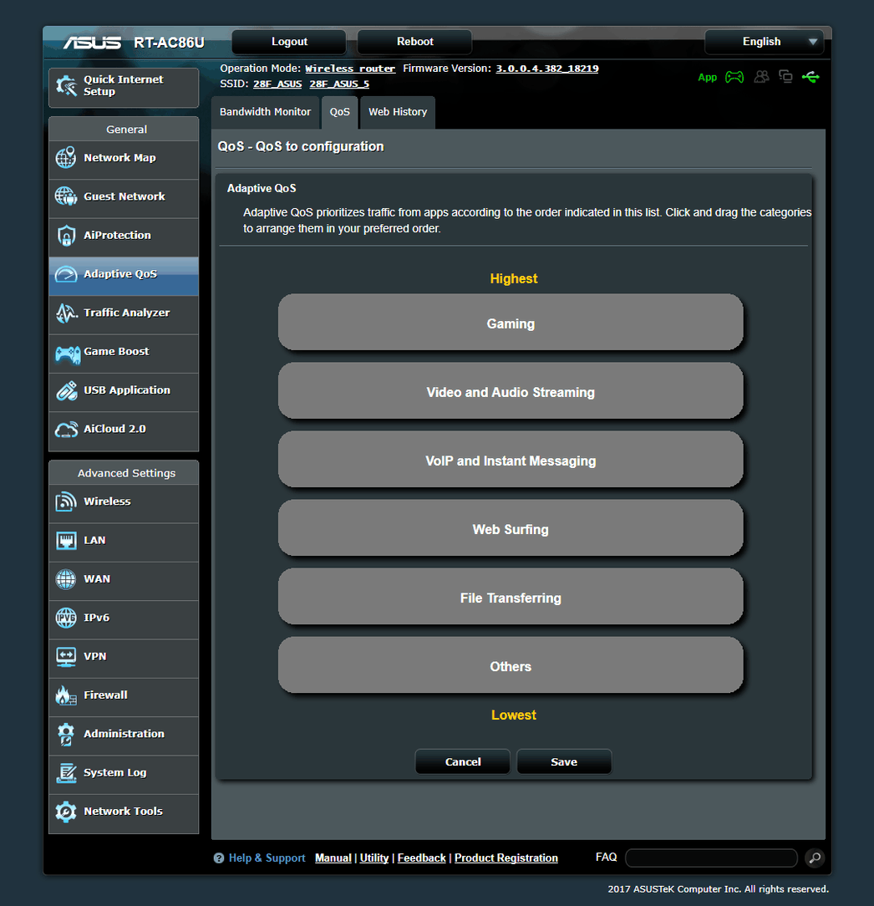Click the Network Tools gear icon
Viewport: 874px width, 906px height.
point(66,812)
